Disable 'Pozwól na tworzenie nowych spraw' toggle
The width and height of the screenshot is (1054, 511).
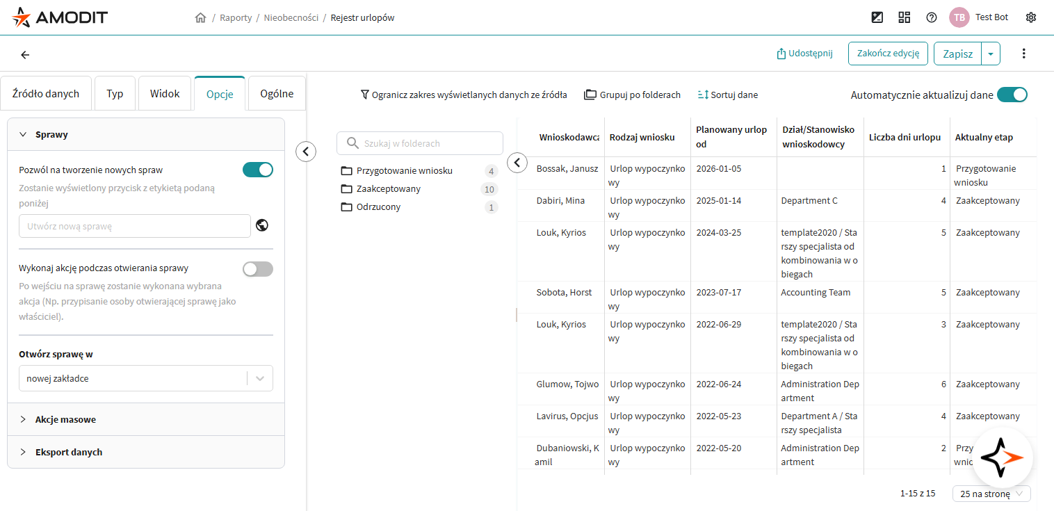coord(257,170)
